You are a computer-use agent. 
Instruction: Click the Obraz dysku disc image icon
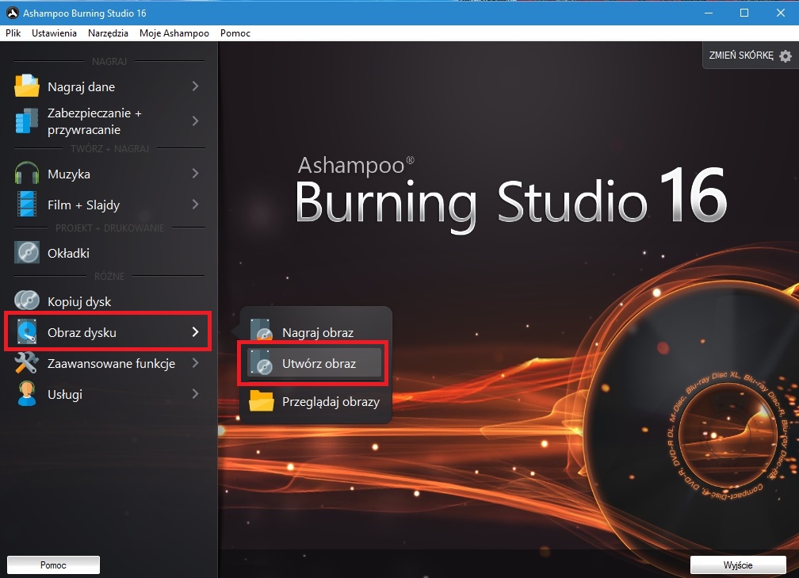click(27, 331)
